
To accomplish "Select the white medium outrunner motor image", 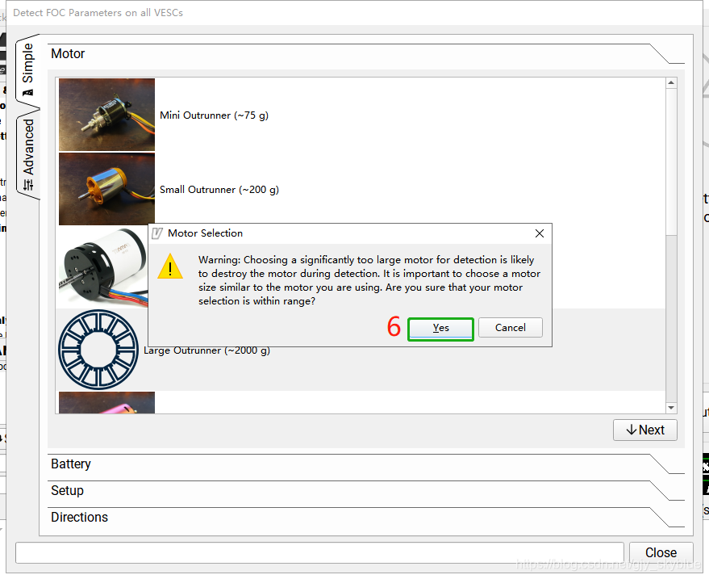I will [103, 267].
